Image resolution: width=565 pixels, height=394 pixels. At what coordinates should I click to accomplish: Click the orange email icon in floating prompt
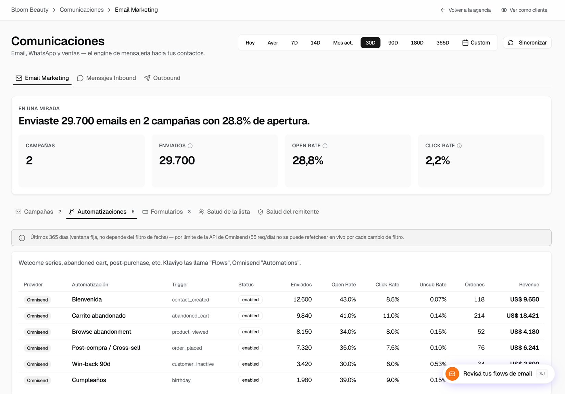pyautogui.click(x=452, y=374)
